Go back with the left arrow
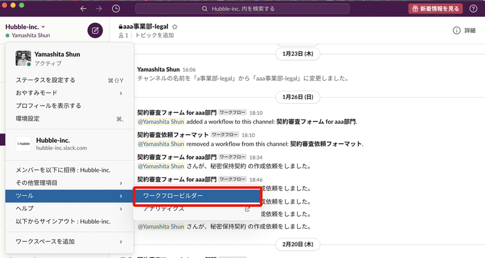This screenshot has width=485, height=258. (83, 8)
